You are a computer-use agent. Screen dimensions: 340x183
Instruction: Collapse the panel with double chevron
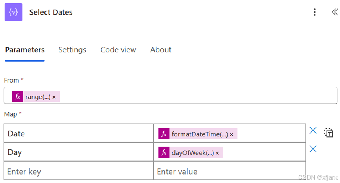pyautogui.click(x=335, y=12)
